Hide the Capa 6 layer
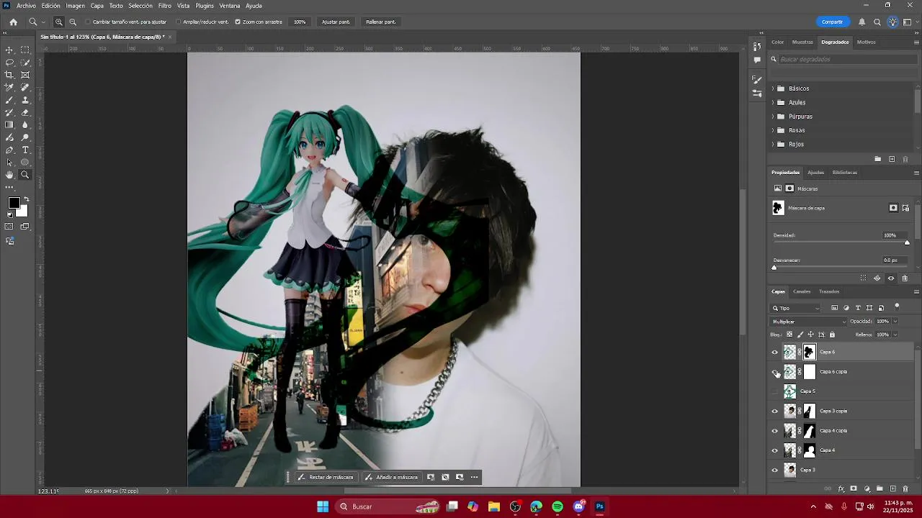 [775, 352]
